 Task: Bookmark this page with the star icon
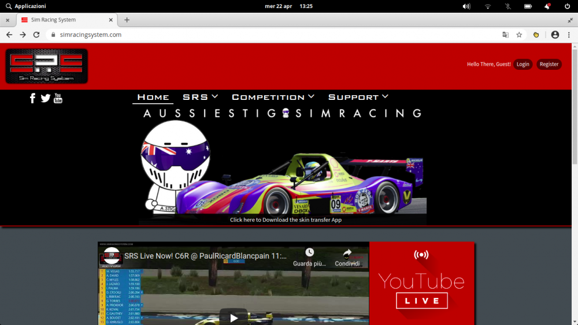pyautogui.click(x=519, y=35)
